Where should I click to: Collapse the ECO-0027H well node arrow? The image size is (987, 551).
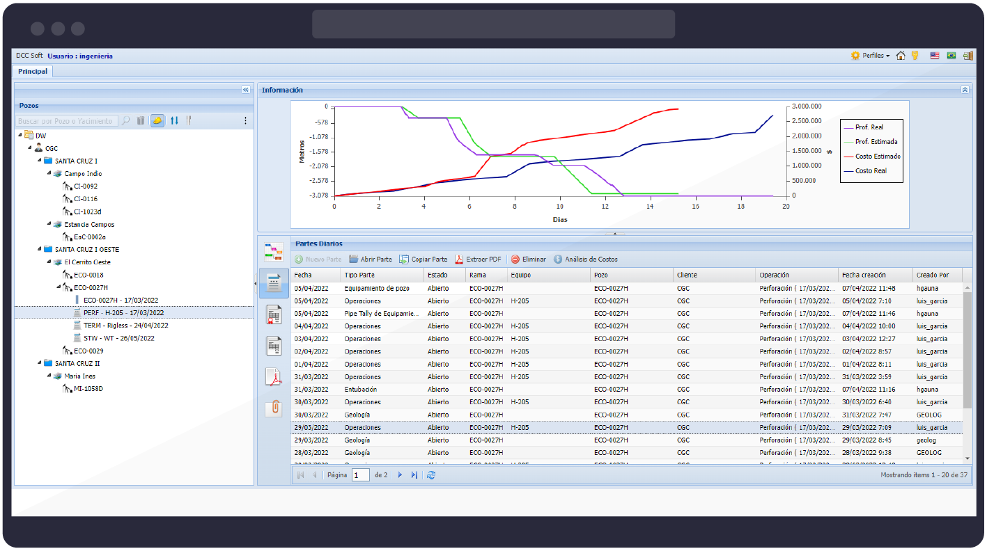pyautogui.click(x=59, y=287)
